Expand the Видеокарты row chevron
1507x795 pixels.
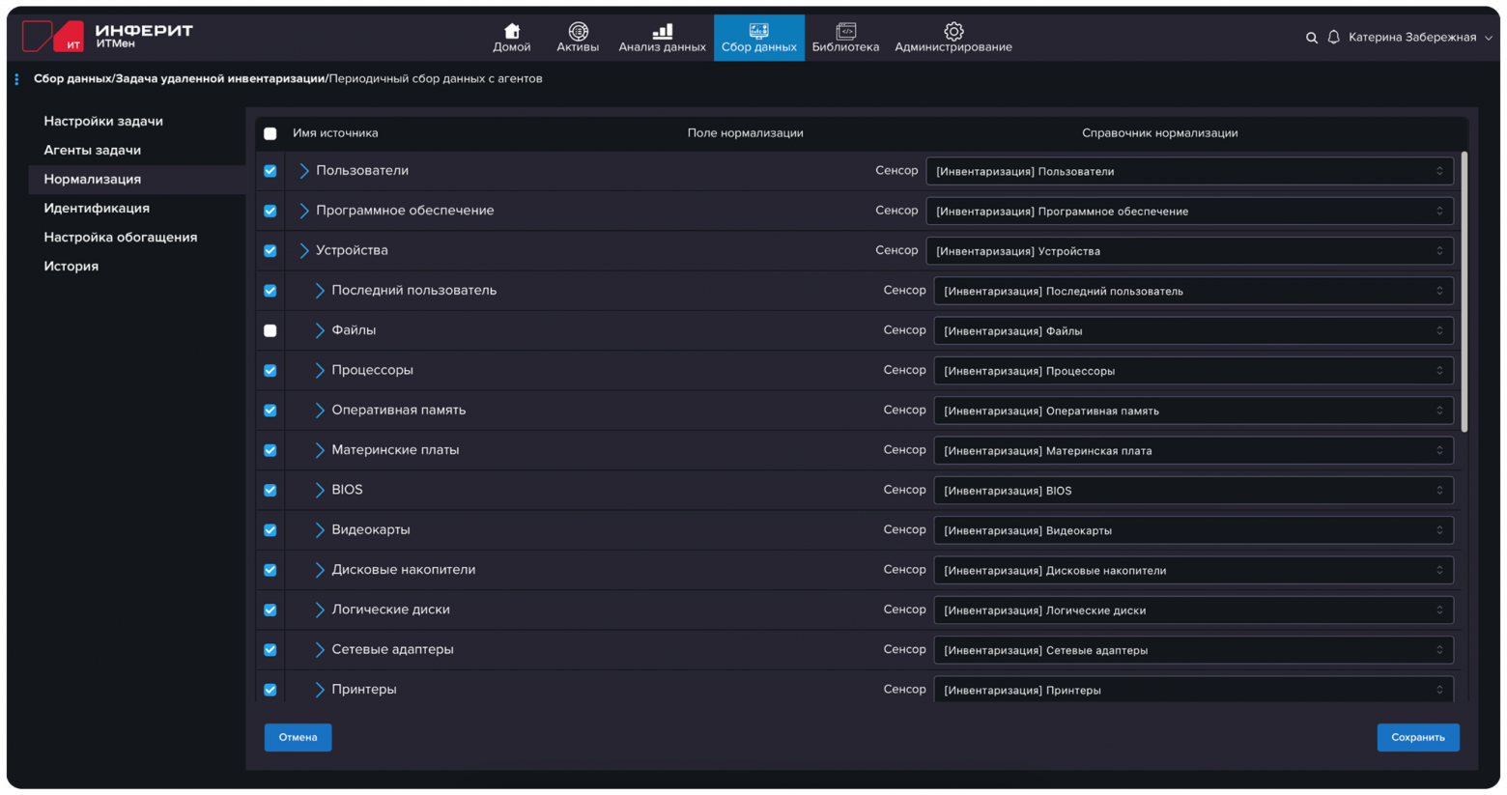click(x=319, y=530)
